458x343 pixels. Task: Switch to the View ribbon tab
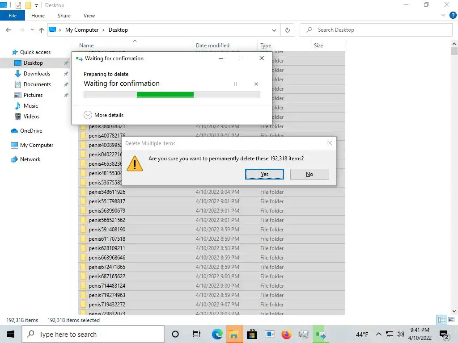[89, 16]
